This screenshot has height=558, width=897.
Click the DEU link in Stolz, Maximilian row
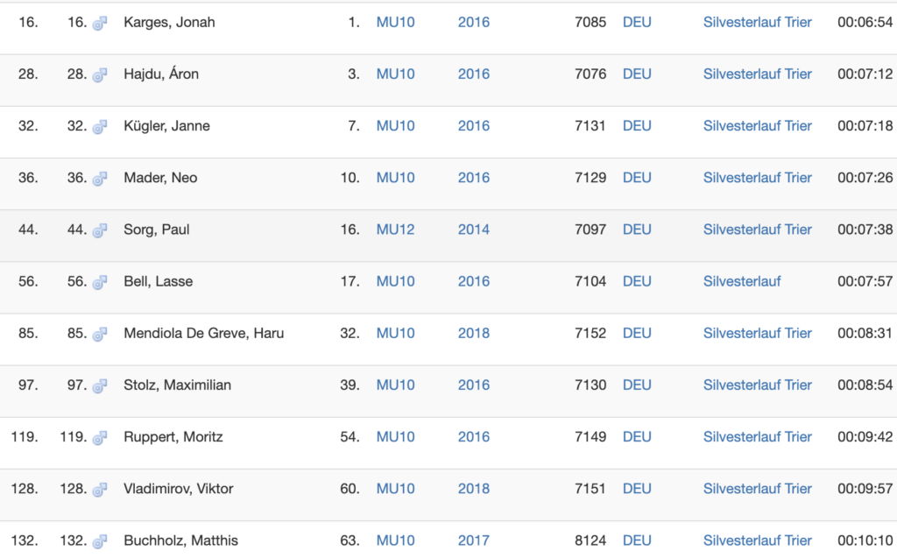point(637,385)
